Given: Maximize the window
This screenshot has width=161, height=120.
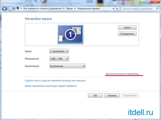Looking at the screenshot, I should click(148, 2).
